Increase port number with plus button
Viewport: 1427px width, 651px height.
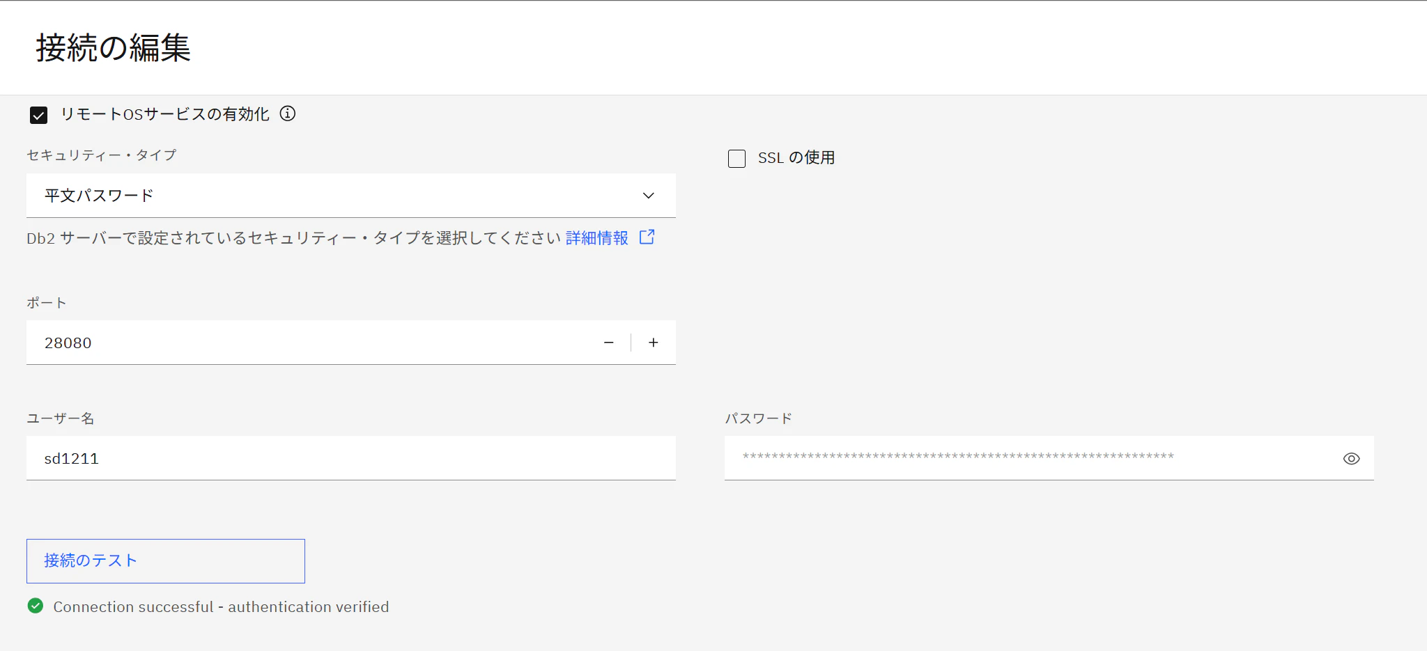(653, 343)
